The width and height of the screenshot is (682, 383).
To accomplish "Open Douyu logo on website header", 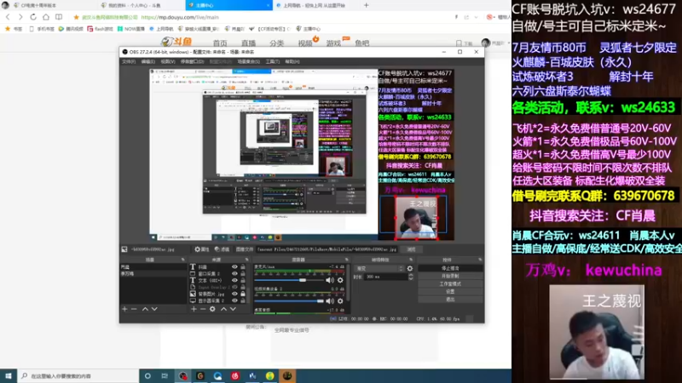I will pos(176,42).
